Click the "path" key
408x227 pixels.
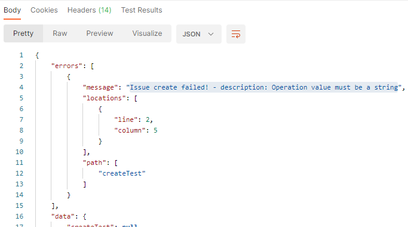pyautogui.click(x=94, y=162)
